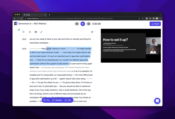The width and height of the screenshot is (175, 119).
Task: Click the lightning bolt icon
Action: (92, 32)
